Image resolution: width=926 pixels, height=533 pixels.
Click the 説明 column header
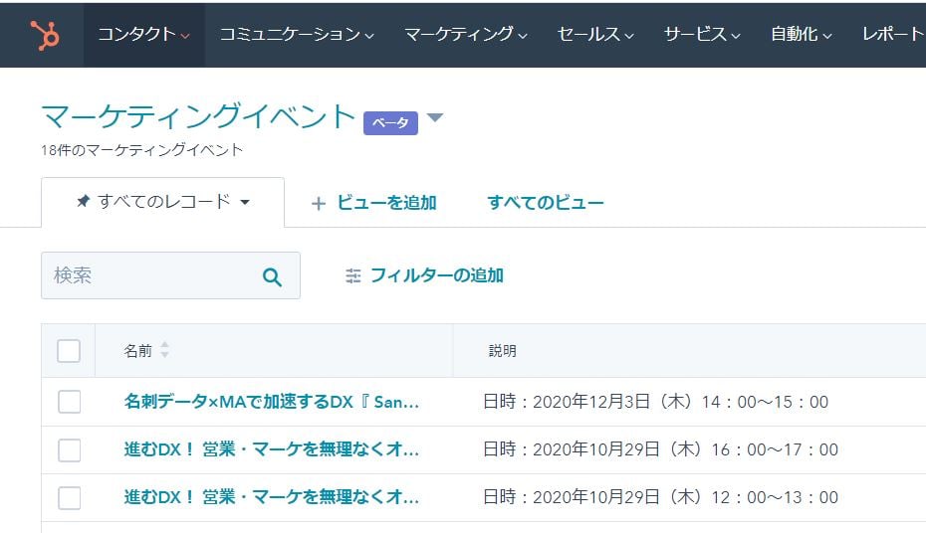point(503,351)
